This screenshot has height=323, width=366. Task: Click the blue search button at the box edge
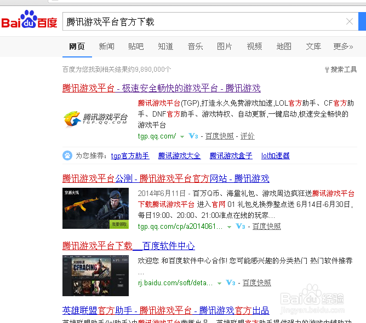pyautogui.click(x=362, y=21)
